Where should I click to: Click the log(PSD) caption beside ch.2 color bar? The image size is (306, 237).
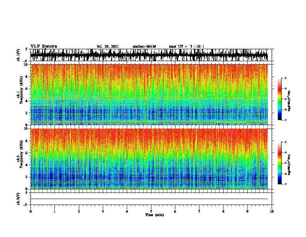tap(289, 165)
